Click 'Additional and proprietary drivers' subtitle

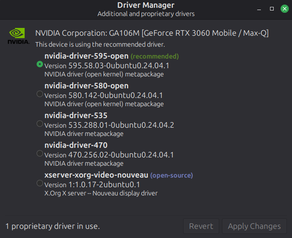pos(146,14)
